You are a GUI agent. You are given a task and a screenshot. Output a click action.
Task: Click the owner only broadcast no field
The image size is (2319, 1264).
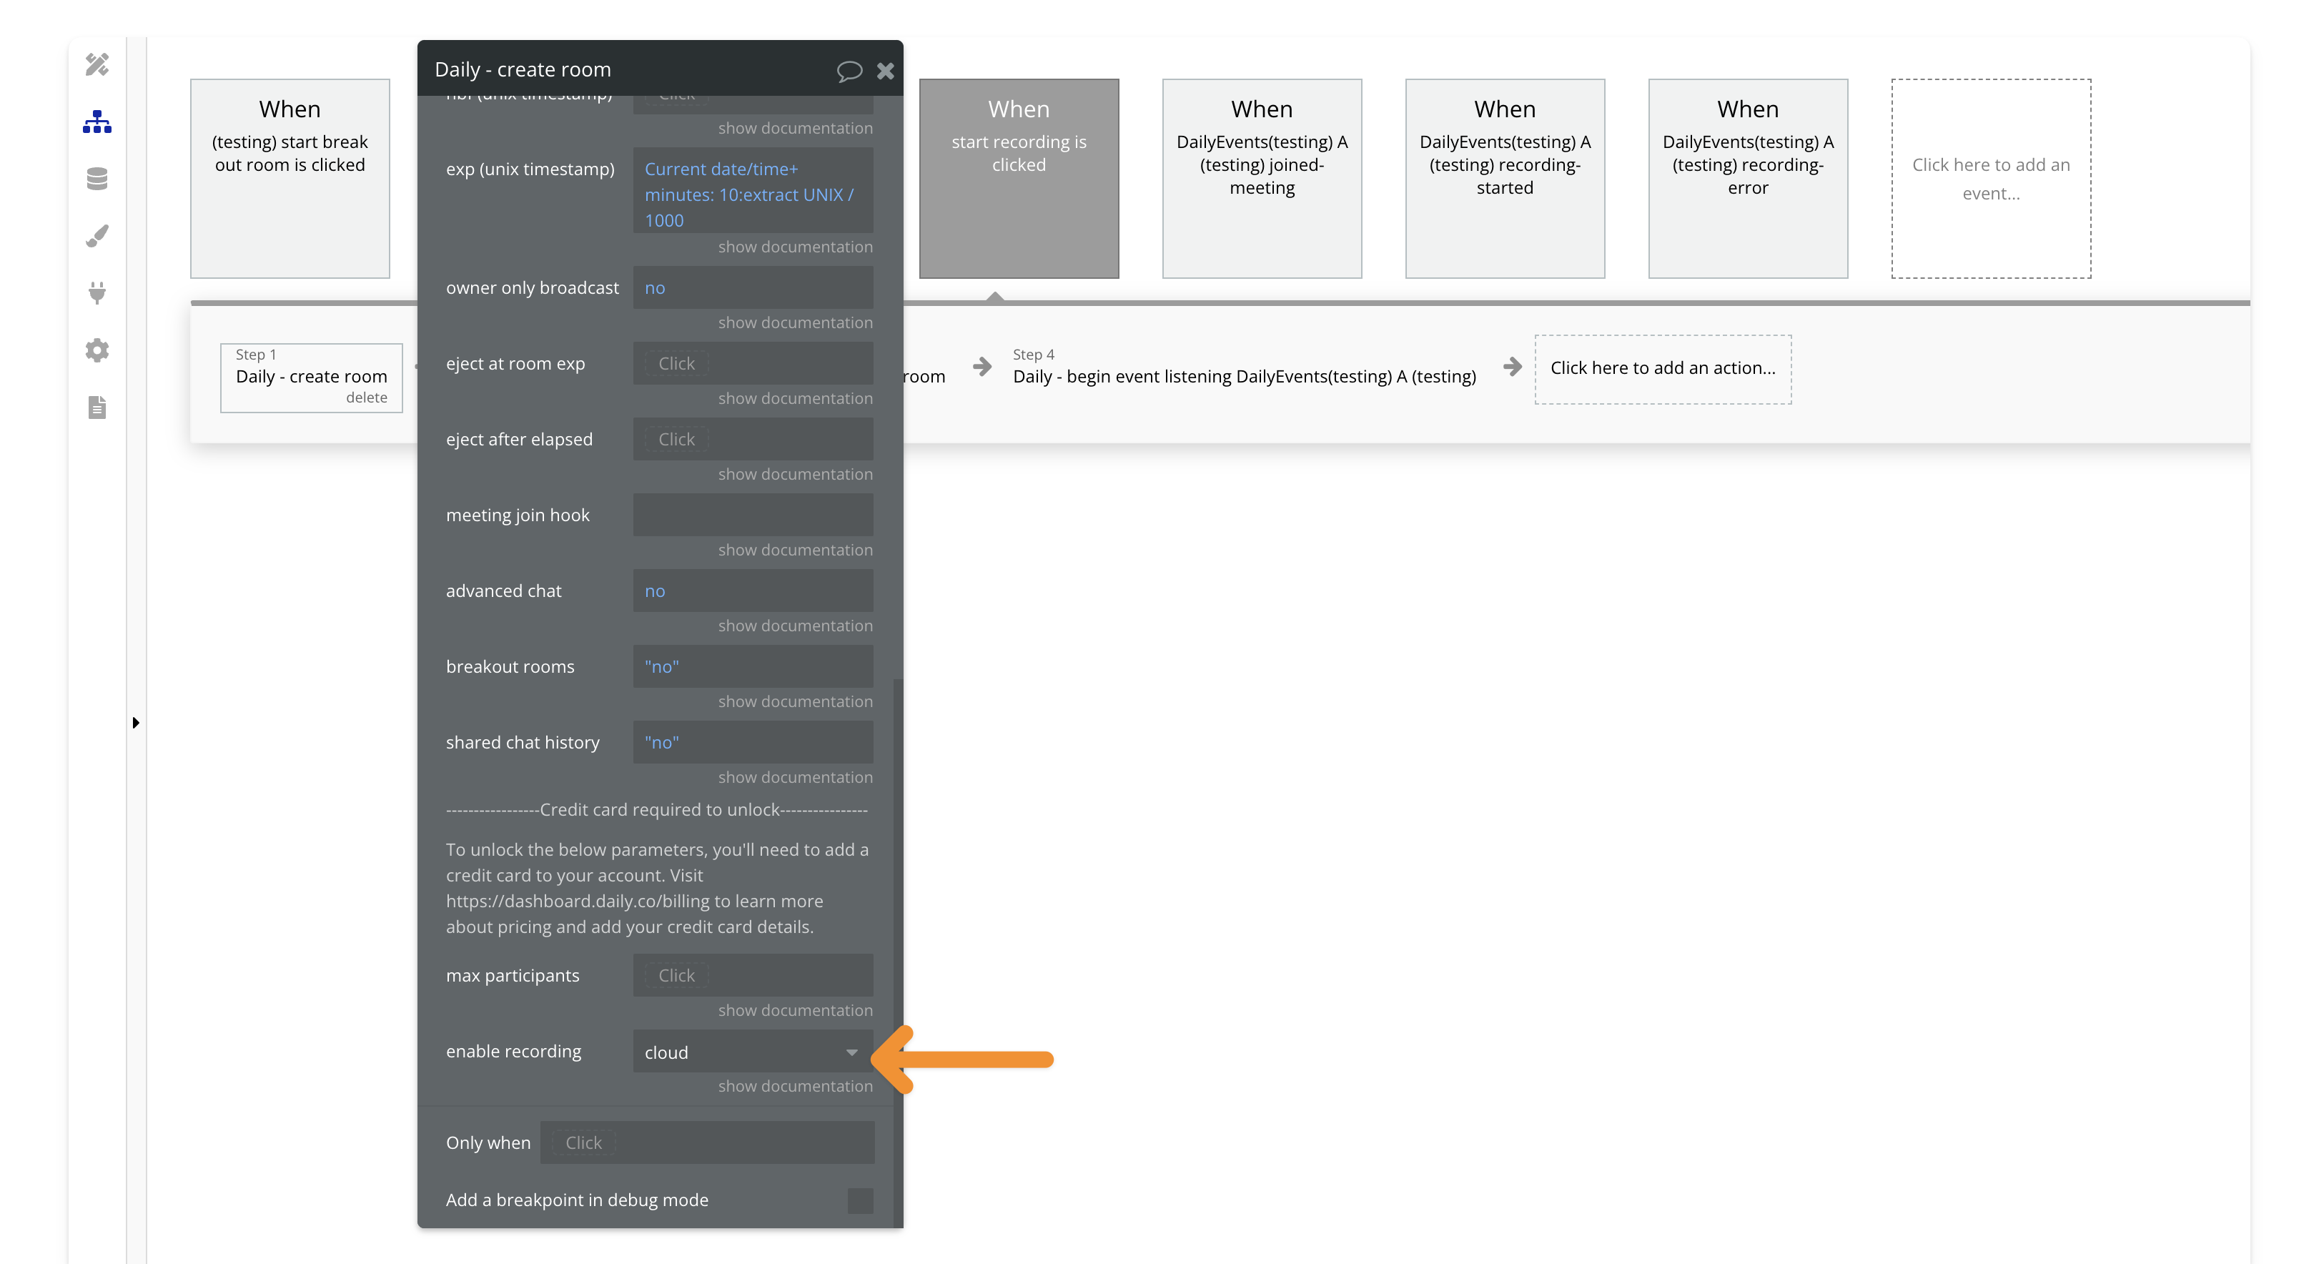[753, 288]
